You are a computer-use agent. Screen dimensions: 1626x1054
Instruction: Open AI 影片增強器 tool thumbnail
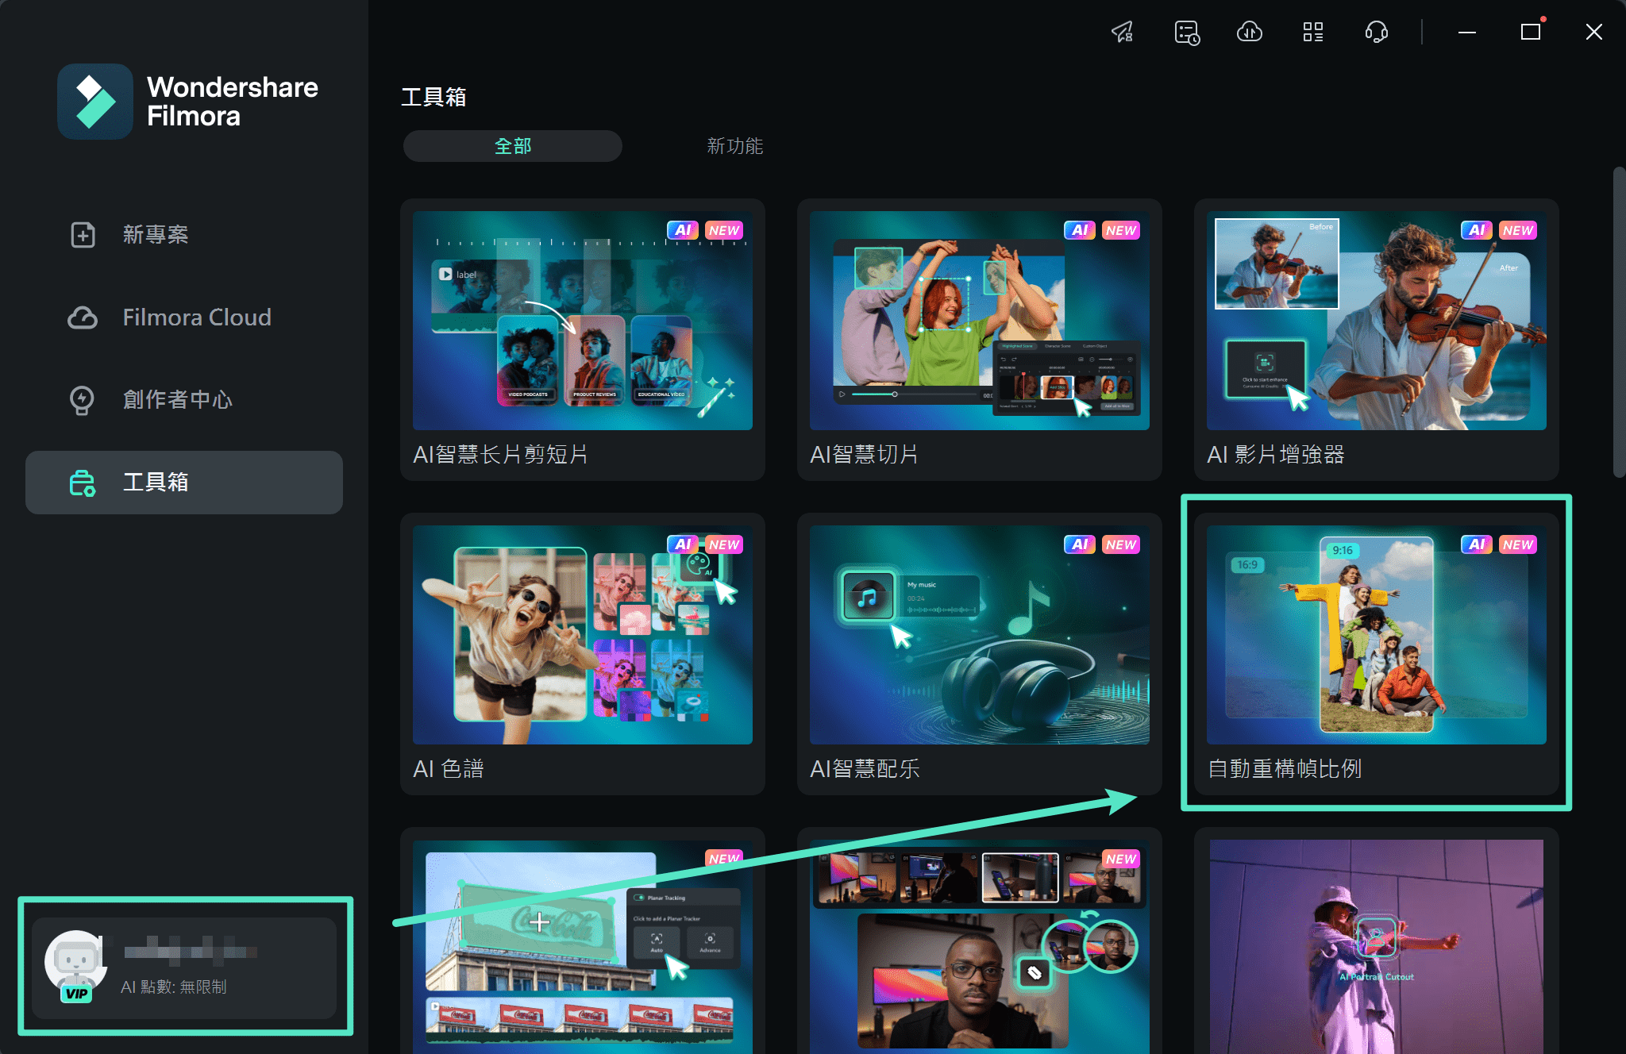click(x=1377, y=321)
